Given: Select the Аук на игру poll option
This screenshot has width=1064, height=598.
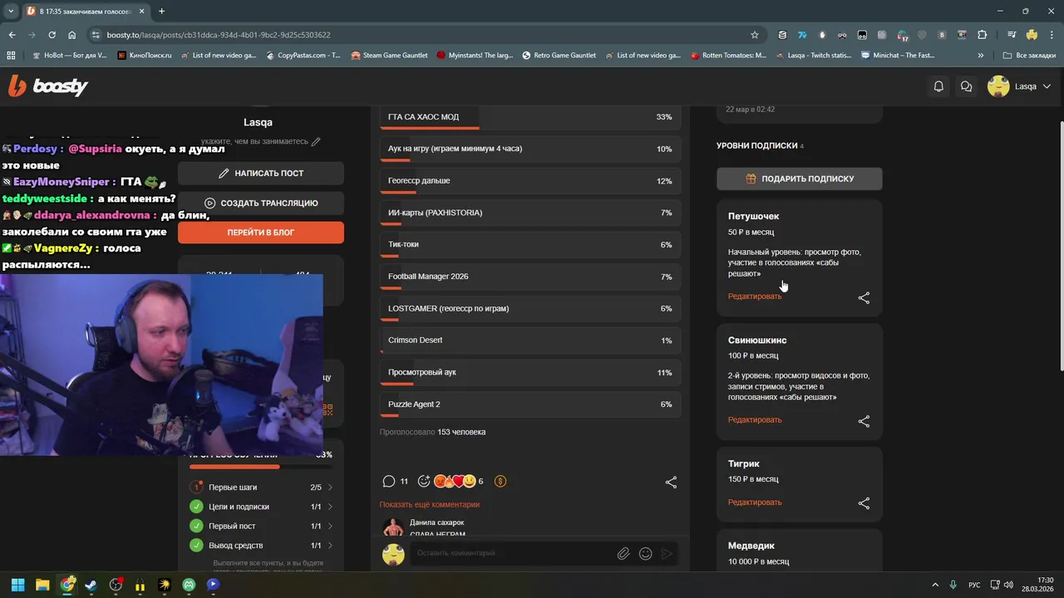Looking at the screenshot, I should [530, 149].
